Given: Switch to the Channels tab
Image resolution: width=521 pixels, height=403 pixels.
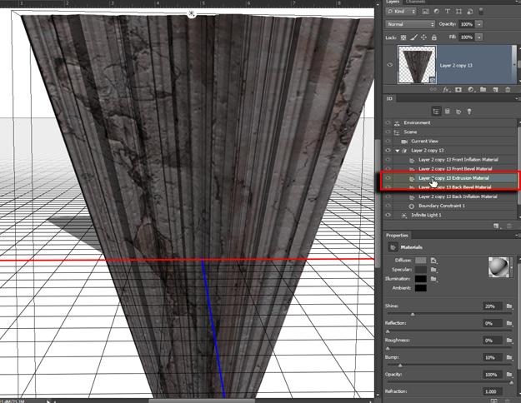Looking at the screenshot, I should (x=415, y=2).
